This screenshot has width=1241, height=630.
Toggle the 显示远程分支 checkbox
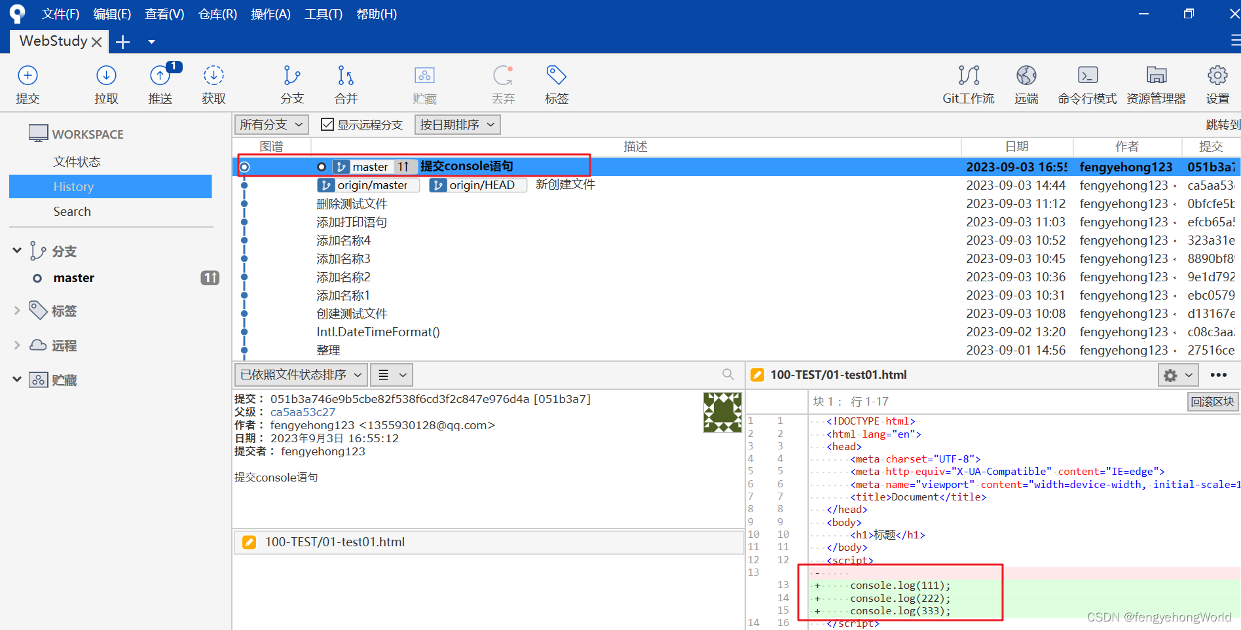pos(327,124)
